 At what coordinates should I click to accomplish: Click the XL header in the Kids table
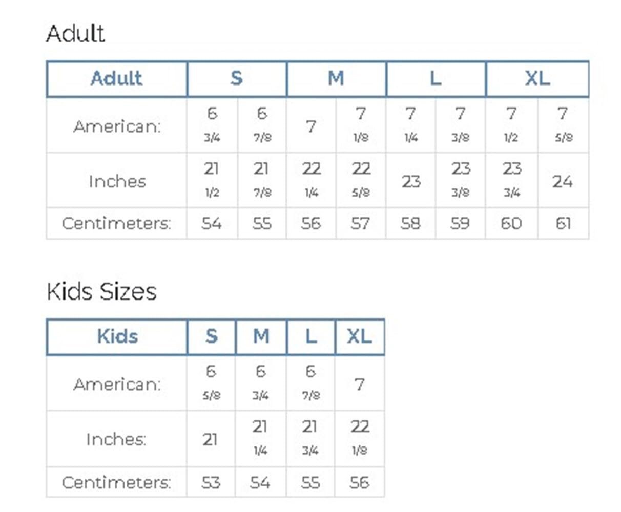359,337
